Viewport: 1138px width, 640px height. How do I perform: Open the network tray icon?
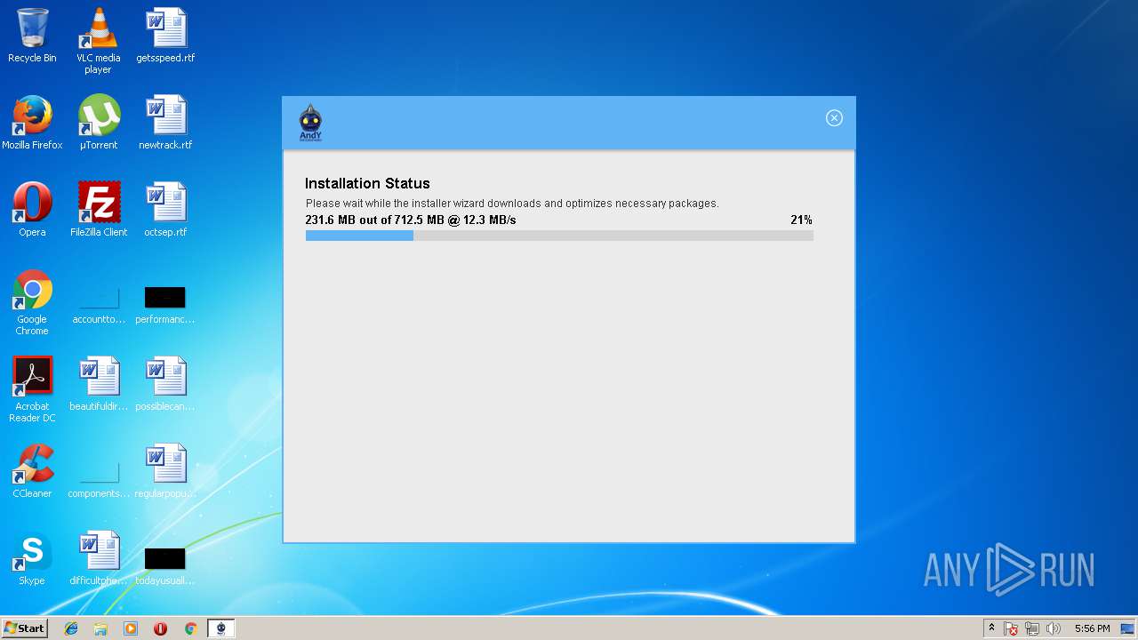coord(1032,628)
